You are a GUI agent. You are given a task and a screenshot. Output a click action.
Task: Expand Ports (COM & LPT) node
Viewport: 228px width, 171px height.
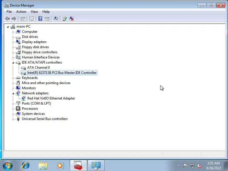tap(13, 104)
